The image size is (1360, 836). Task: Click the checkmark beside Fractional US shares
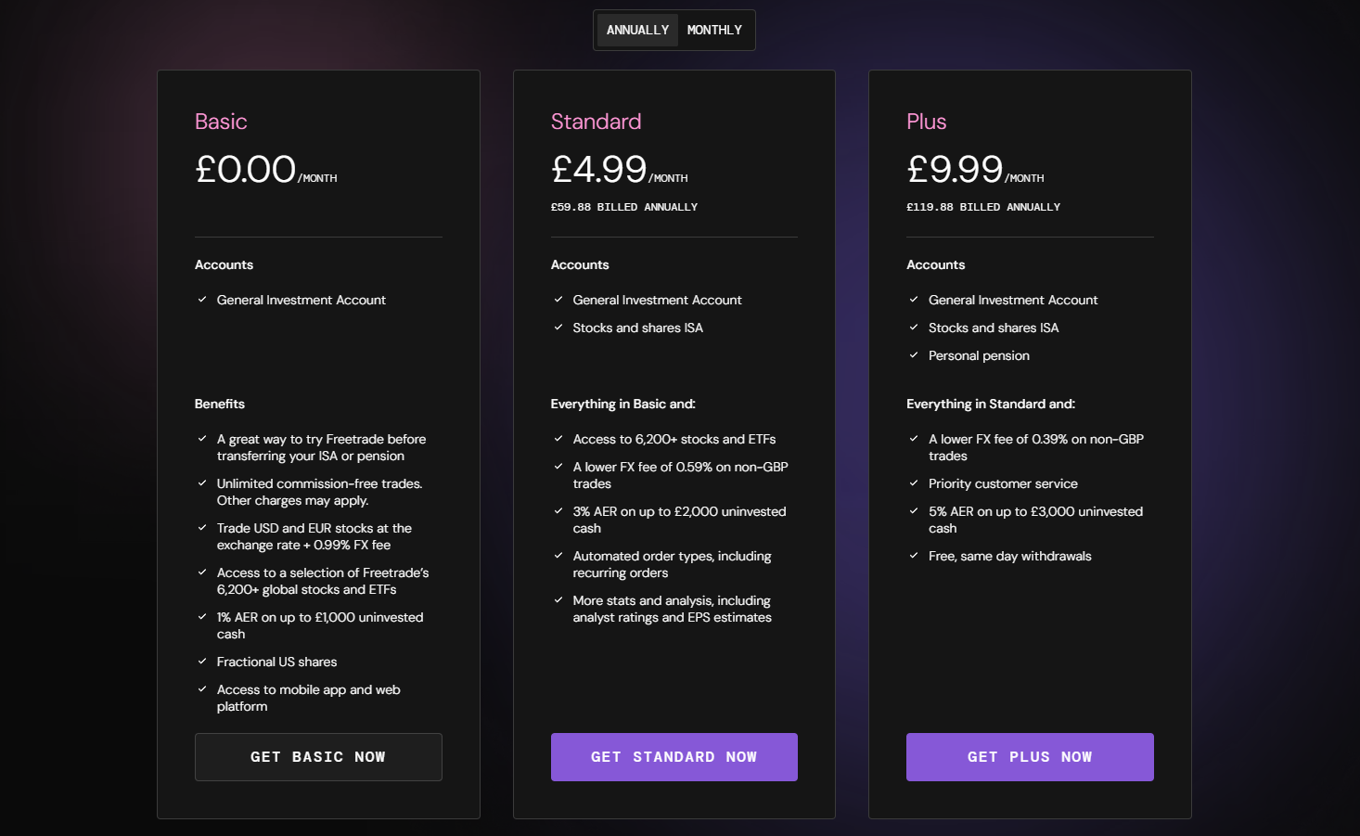(201, 662)
